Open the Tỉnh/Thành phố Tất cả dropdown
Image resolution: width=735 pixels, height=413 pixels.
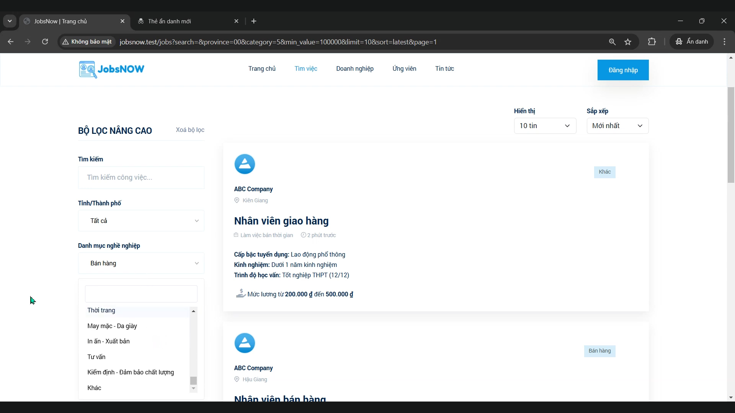click(141, 221)
